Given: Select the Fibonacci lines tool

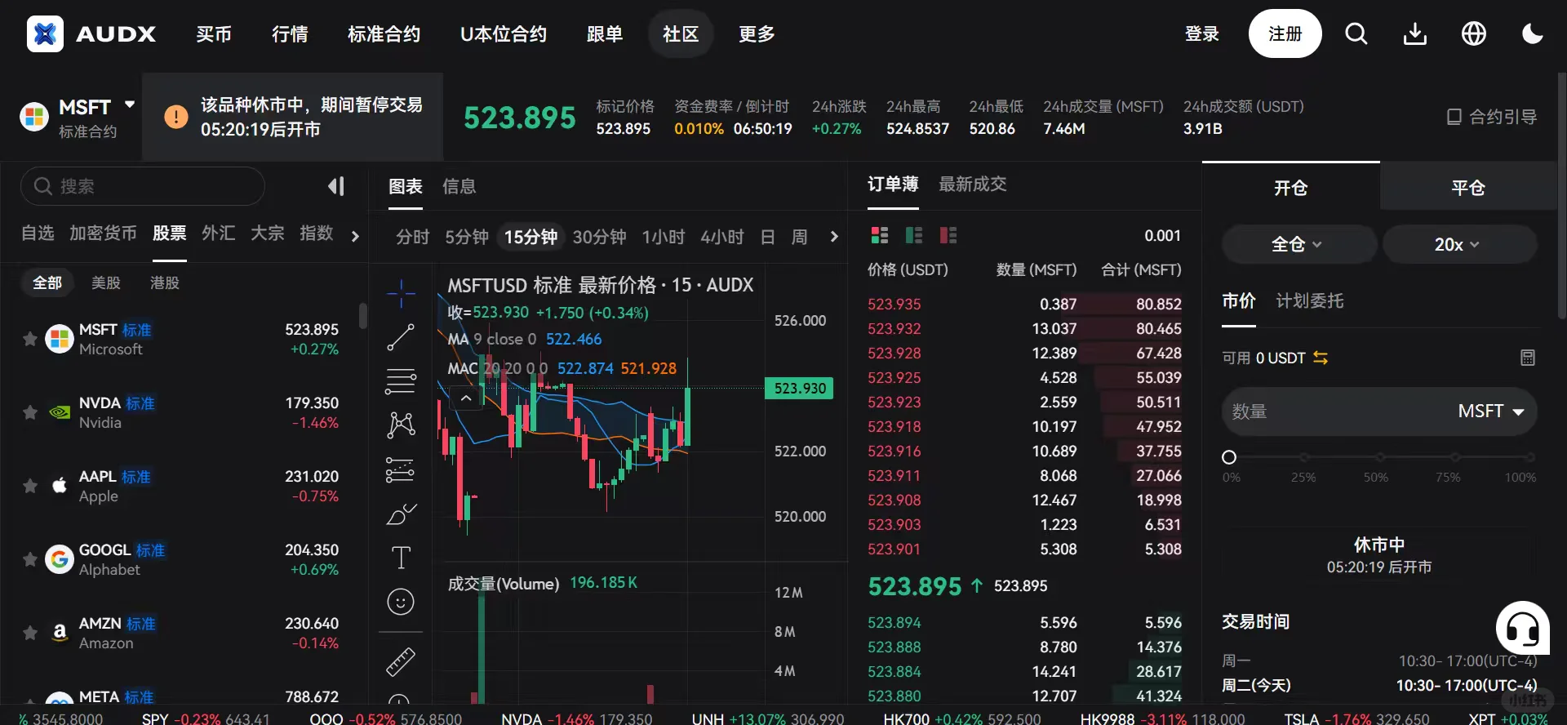Looking at the screenshot, I should (x=401, y=381).
